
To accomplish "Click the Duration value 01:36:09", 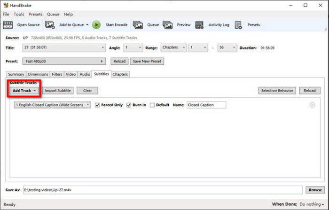I will click(267, 48).
